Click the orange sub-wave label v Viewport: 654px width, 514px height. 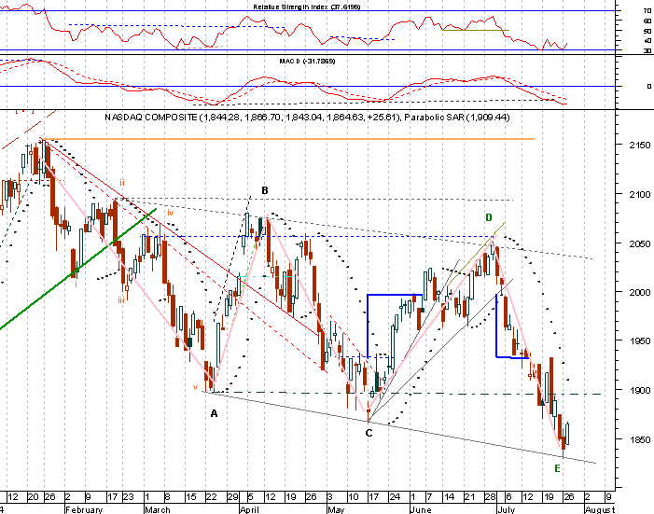(195, 387)
